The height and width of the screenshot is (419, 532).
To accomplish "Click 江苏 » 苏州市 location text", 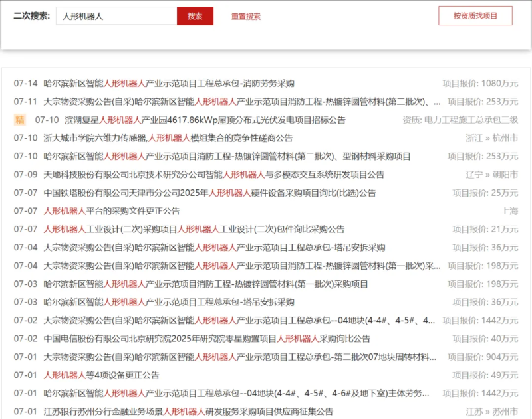I will (492, 412).
